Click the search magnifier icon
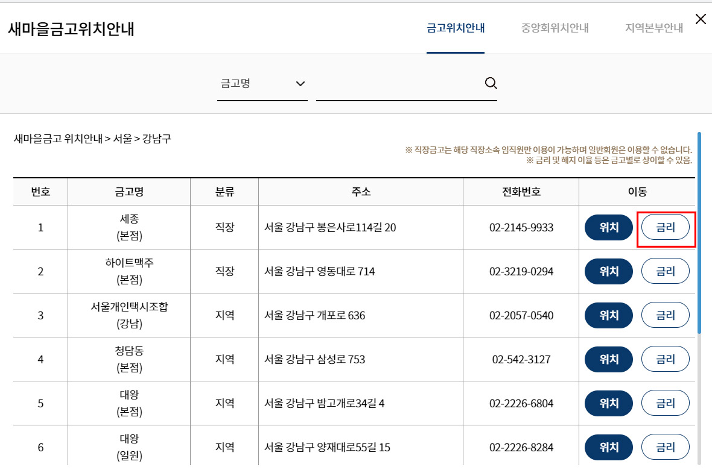Screen dimensions: 712x476 [491, 83]
